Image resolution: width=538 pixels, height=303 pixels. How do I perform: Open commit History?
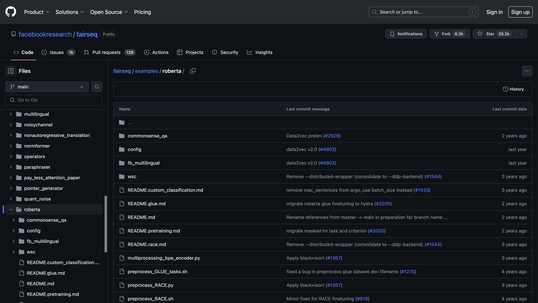pyautogui.click(x=513, y=89)
